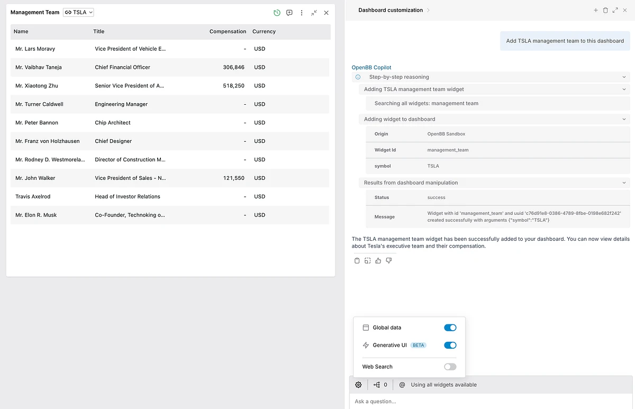Click the @ mention widgets icon

pyautogui.click(x=403, y=385)
